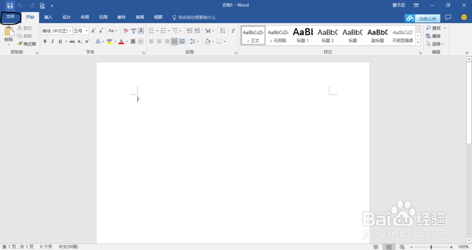Click the print preview icon in title bar

[x=42, y=6]
